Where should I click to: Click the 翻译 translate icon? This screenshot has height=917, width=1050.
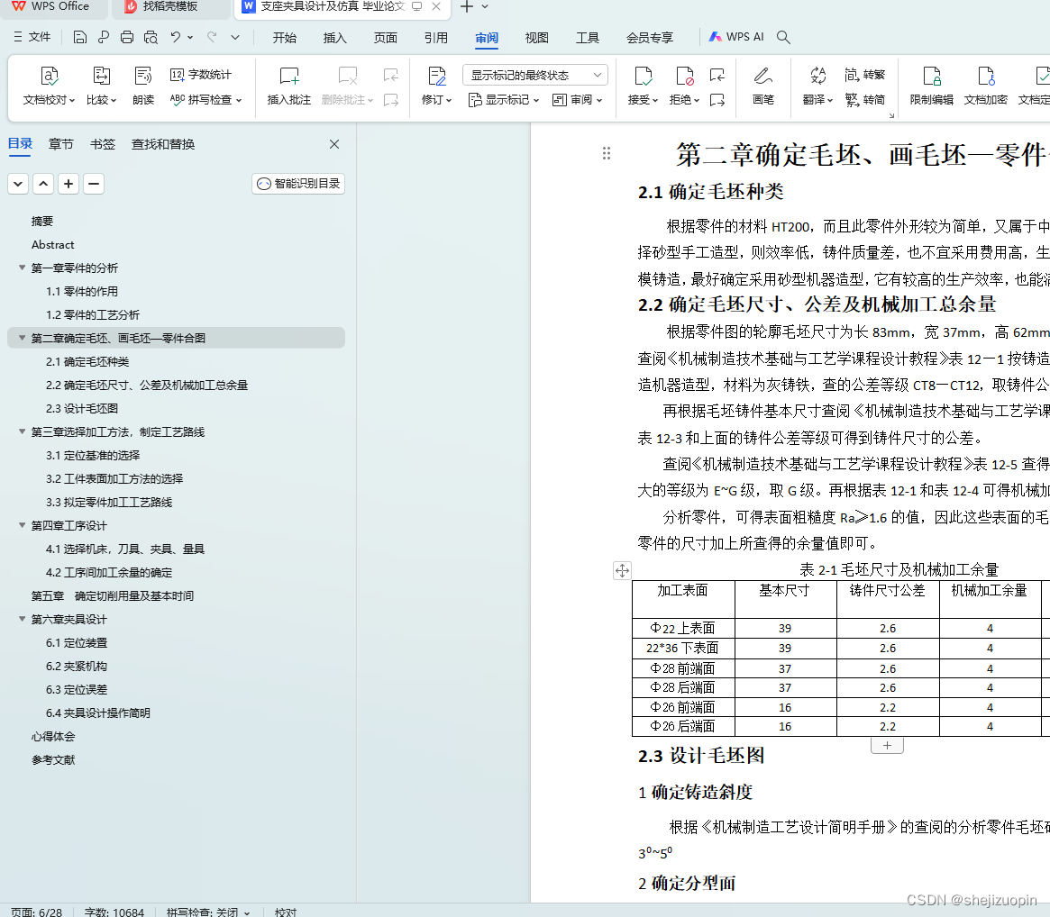(x=817, y=77)
